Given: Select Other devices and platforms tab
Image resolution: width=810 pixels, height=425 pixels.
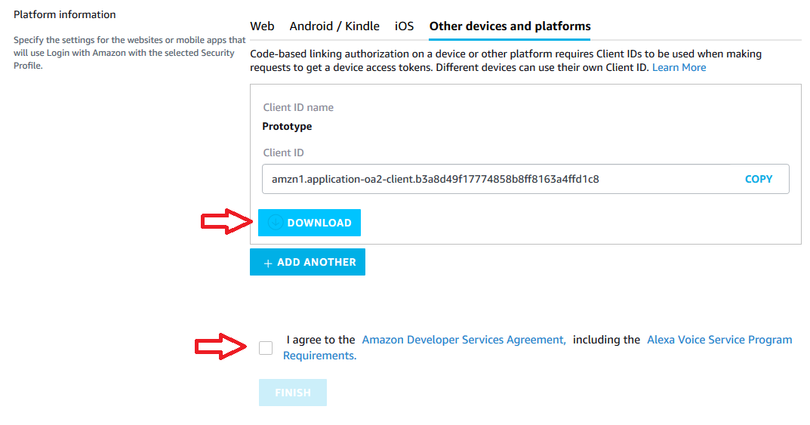Looking at the screenshot, I should [510, 26].
